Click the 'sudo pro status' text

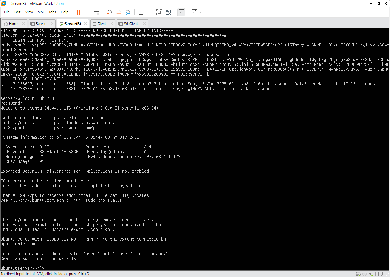tap(104, 200)
